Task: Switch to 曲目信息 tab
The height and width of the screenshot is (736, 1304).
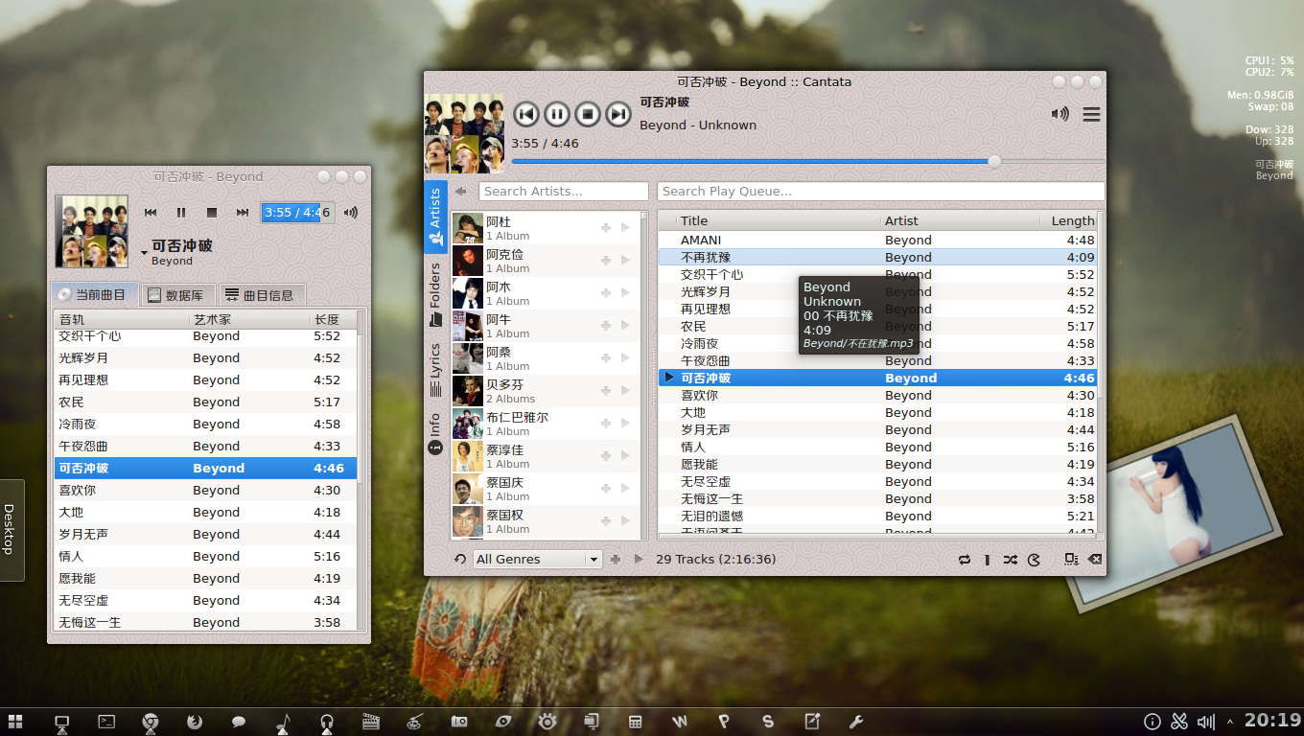Action: click(262, 295)
